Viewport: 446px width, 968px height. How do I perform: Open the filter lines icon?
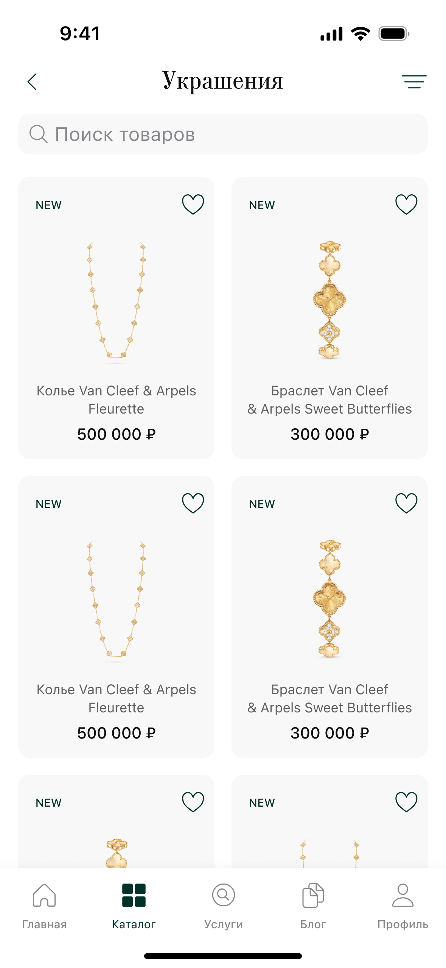414,82
